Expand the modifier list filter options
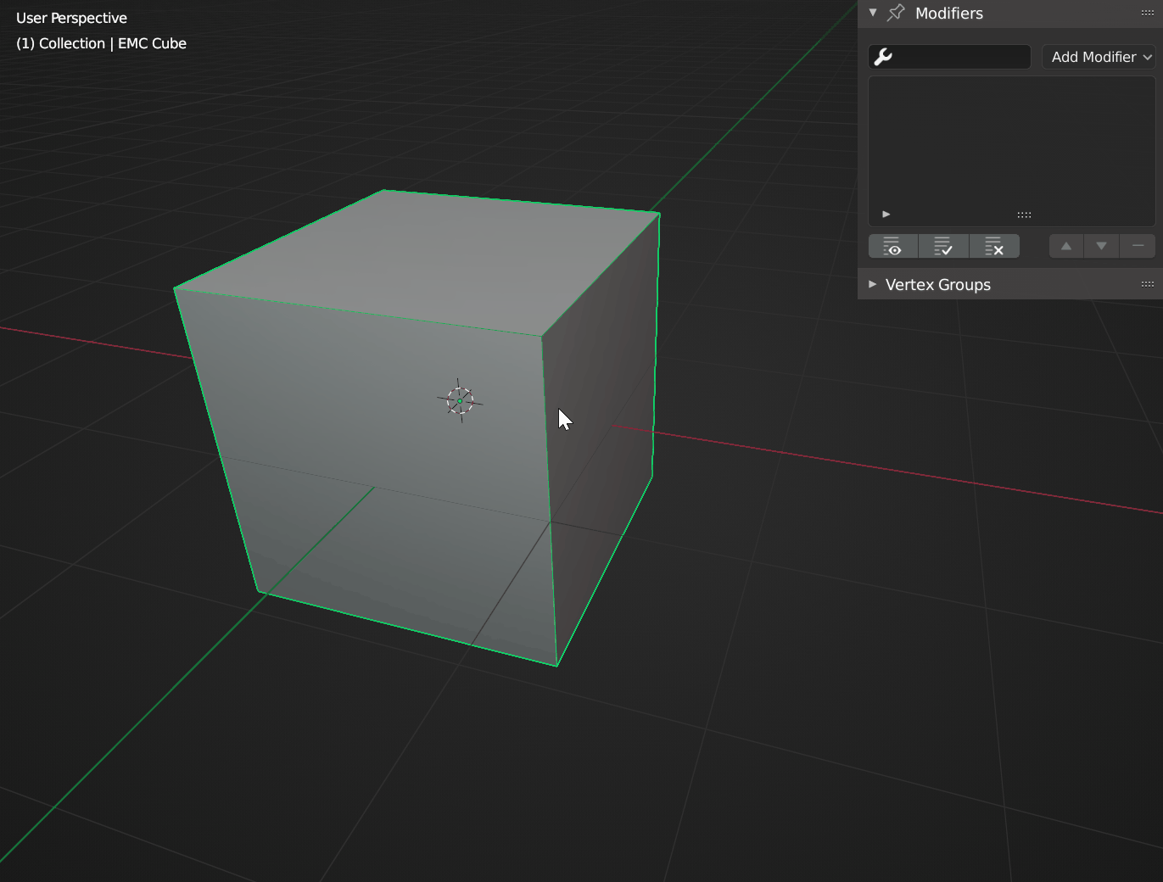The image size is (1163, 882). tap(886, 215)
